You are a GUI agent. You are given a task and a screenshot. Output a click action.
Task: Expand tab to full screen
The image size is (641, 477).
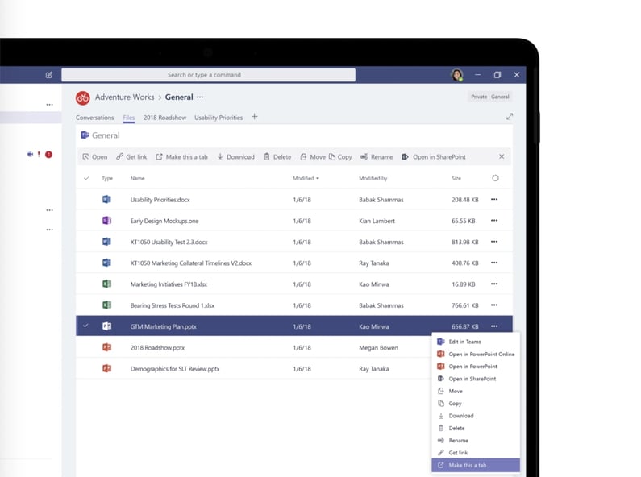tap(510, 117)
